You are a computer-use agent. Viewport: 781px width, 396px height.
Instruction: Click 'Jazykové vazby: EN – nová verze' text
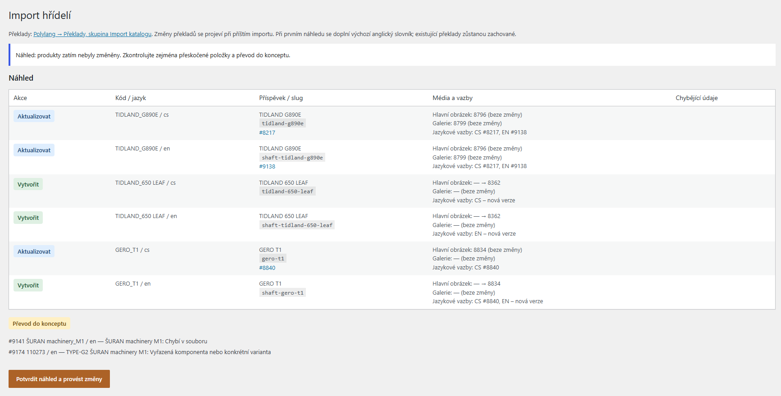point(474,234)
